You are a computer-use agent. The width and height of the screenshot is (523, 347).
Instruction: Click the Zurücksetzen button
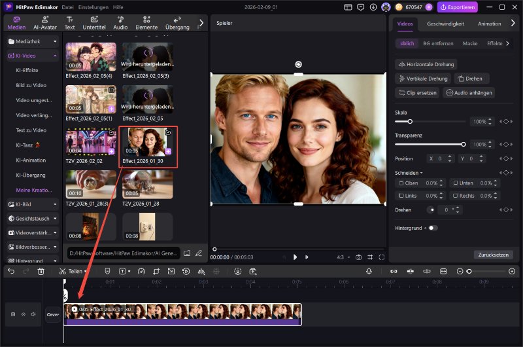coord(494,255)
